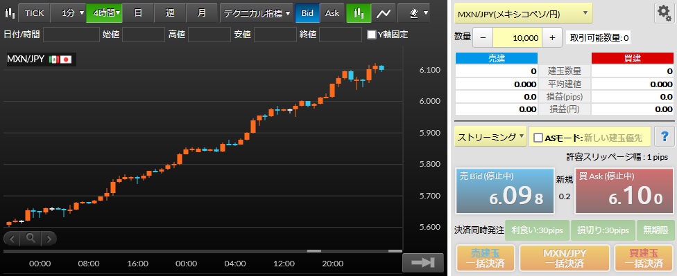Screen dimensions: 677x276
Task: Increase quantity with the plus button
Action: tap(552, 38)
